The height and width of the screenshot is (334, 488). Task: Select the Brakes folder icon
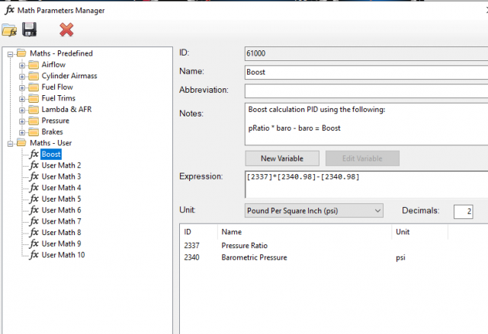[x=33, y=132]
